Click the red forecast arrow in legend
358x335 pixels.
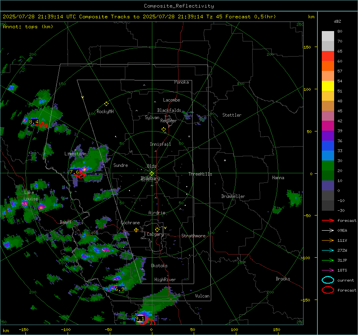tap(328, 220)
